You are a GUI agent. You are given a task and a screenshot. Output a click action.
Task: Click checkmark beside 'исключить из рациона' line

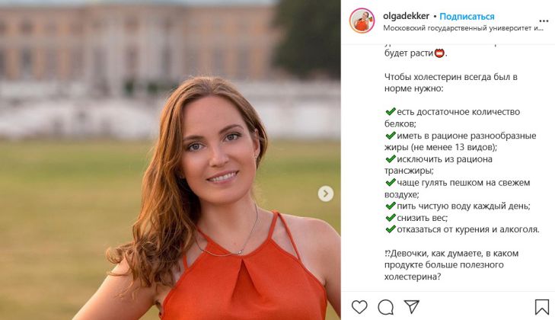coord(391,159)
